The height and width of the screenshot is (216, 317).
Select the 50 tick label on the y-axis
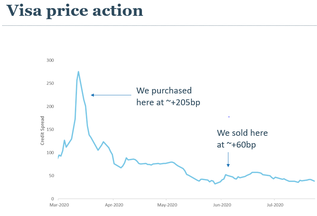click(51, 176)
